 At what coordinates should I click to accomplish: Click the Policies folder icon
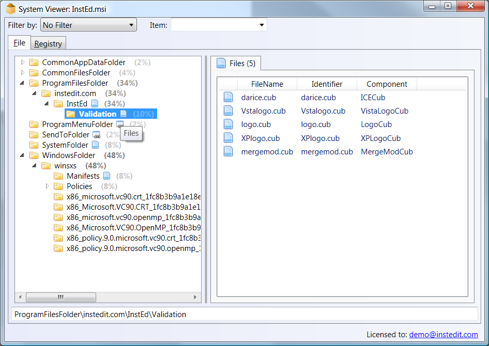point(58,186)
